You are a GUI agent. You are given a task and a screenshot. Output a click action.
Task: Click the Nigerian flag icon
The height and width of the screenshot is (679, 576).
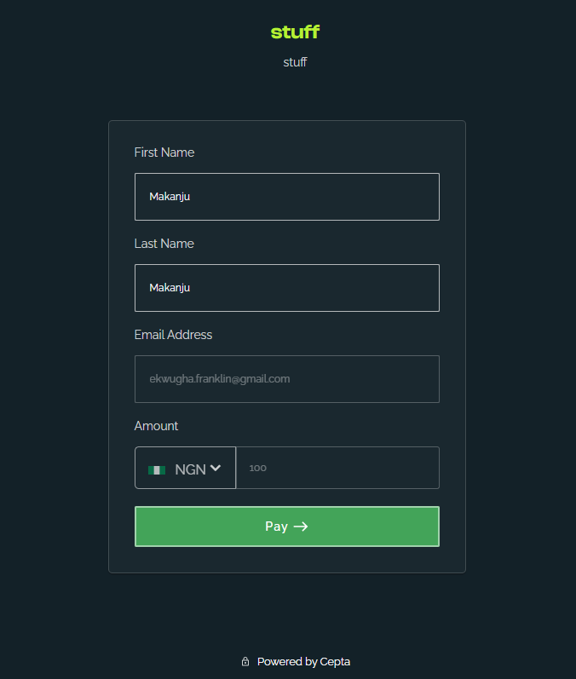click(157, 469)
